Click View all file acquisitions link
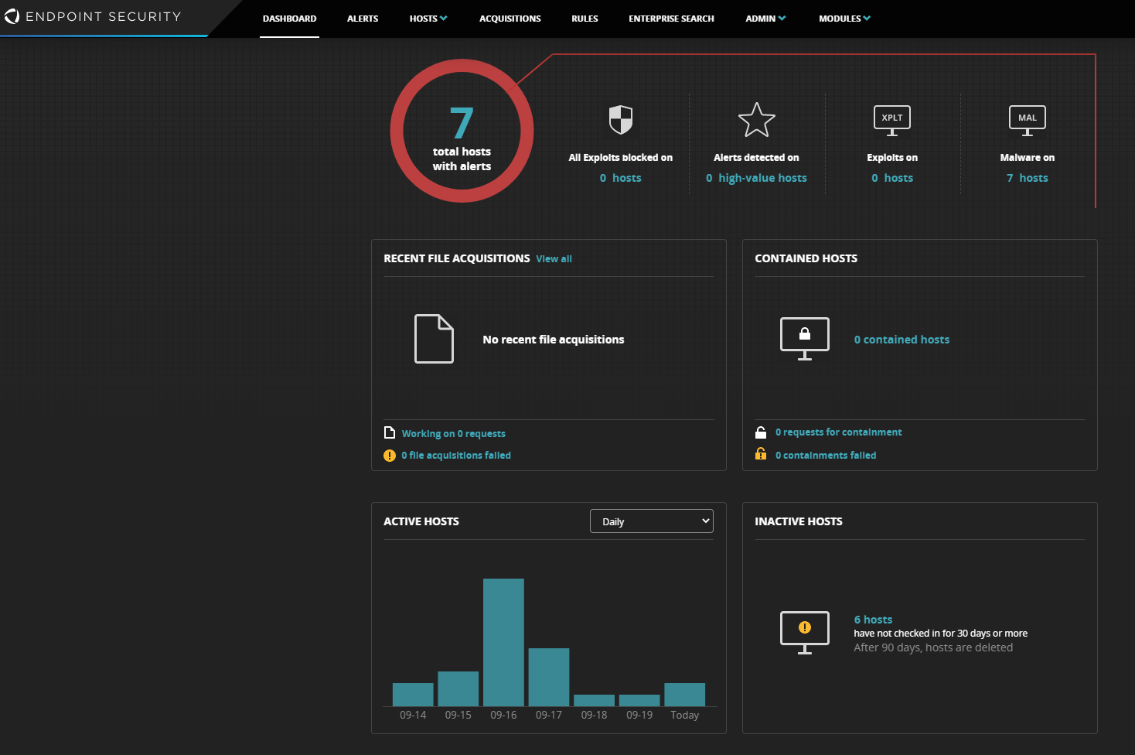 point(554,259)
